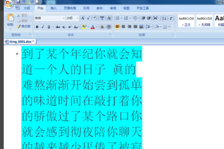Click the Save icon in quick access toolbar
The image size is (224, 149).
(18, 1)
